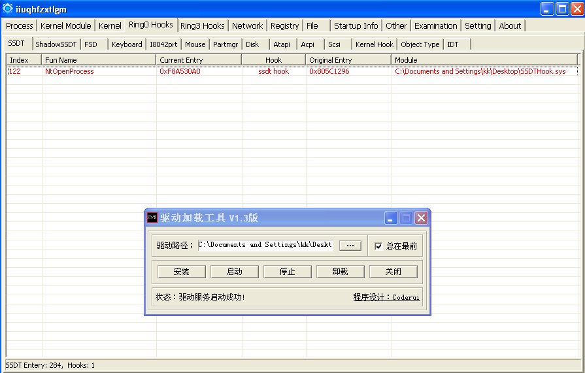Screen dimensions: 585x373
Task: Sort by Original Entry column header
Action: 348,60
